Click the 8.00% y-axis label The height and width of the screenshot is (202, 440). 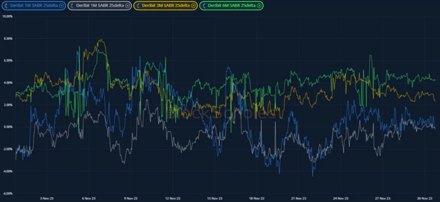point(8,39)
